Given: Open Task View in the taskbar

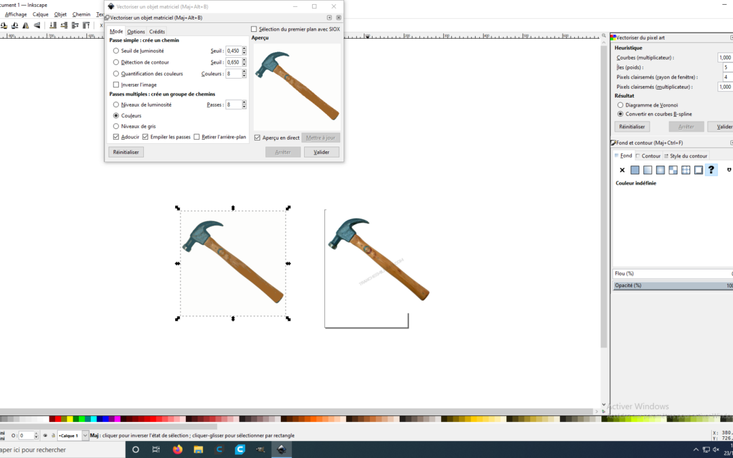Looking at the screenshot, I should (156, 450).
